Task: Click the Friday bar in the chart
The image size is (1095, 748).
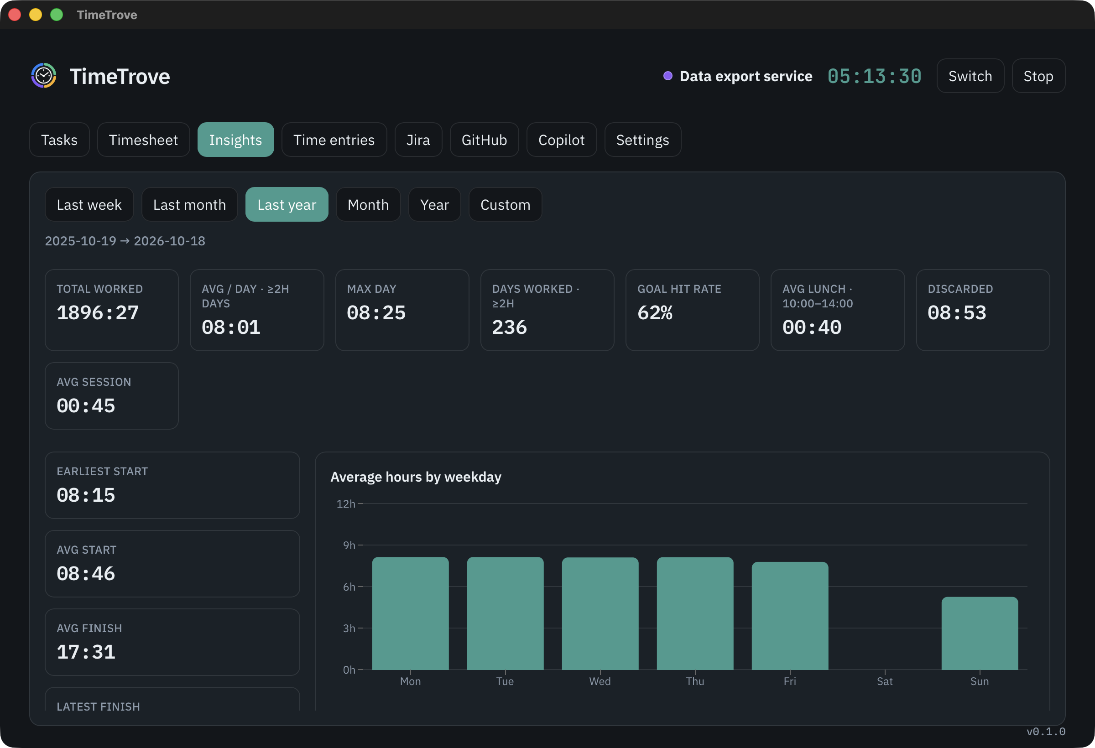Action: [790, 616]
